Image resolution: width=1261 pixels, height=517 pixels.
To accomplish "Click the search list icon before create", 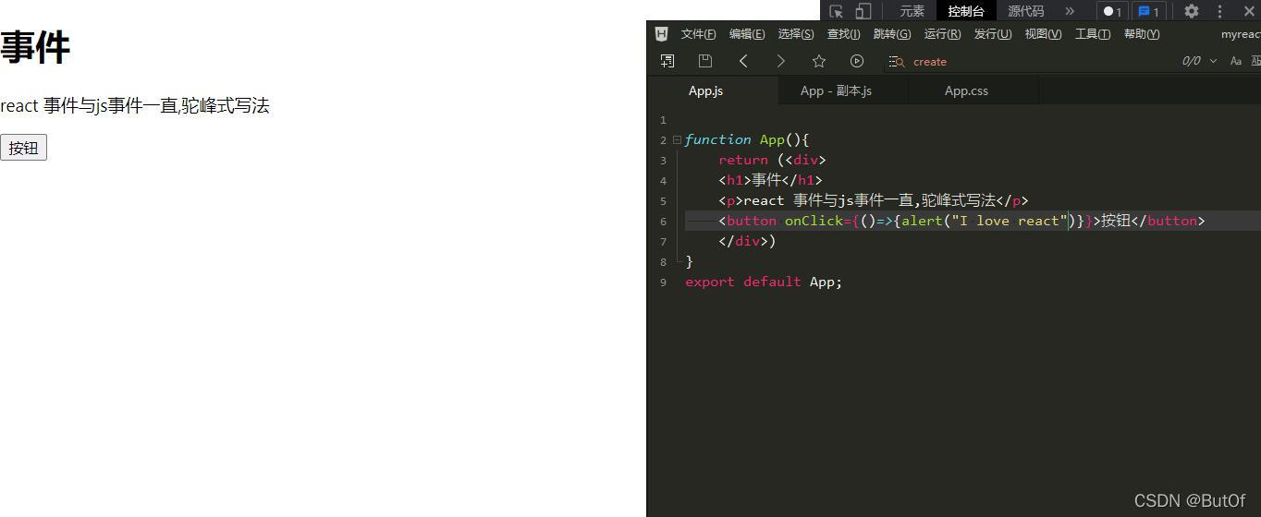I will pyautogui.click(x=896, y=62).
